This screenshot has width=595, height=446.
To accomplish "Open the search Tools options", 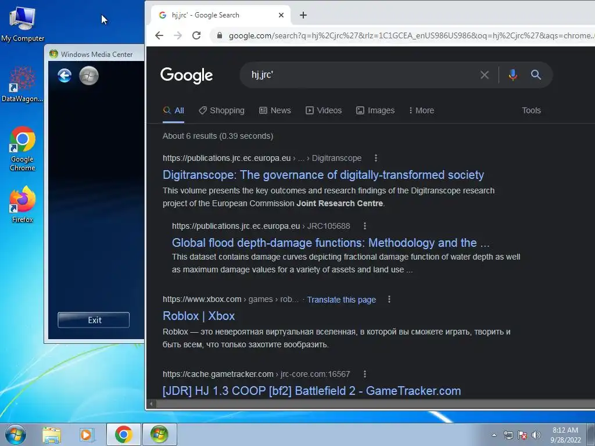I will coord(531,110).
